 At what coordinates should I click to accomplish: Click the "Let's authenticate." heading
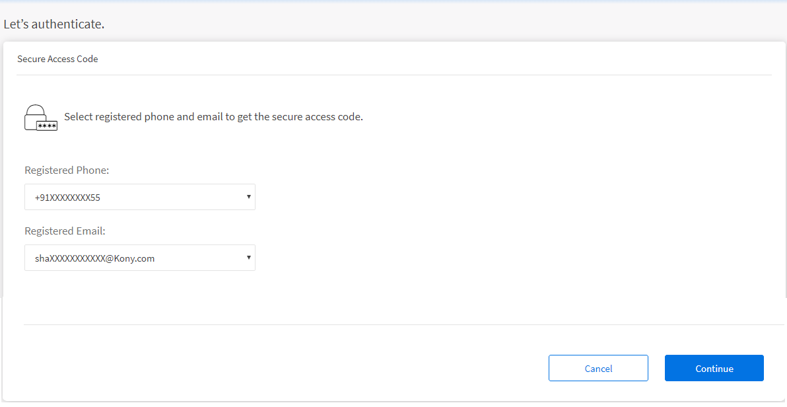coord(54,24)
